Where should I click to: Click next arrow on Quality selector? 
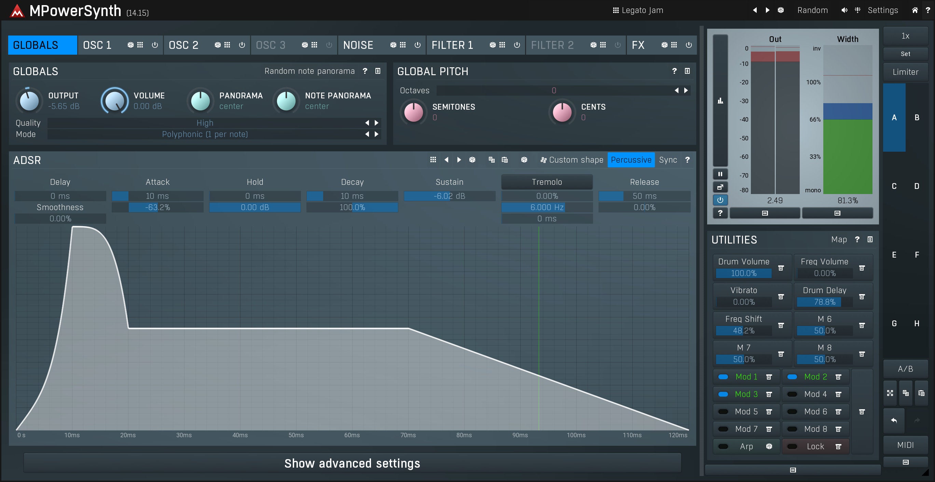click(x=376, y=123)
